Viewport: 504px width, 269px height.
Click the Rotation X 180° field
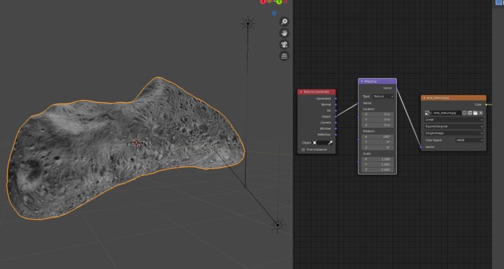[x=377, y=137]
